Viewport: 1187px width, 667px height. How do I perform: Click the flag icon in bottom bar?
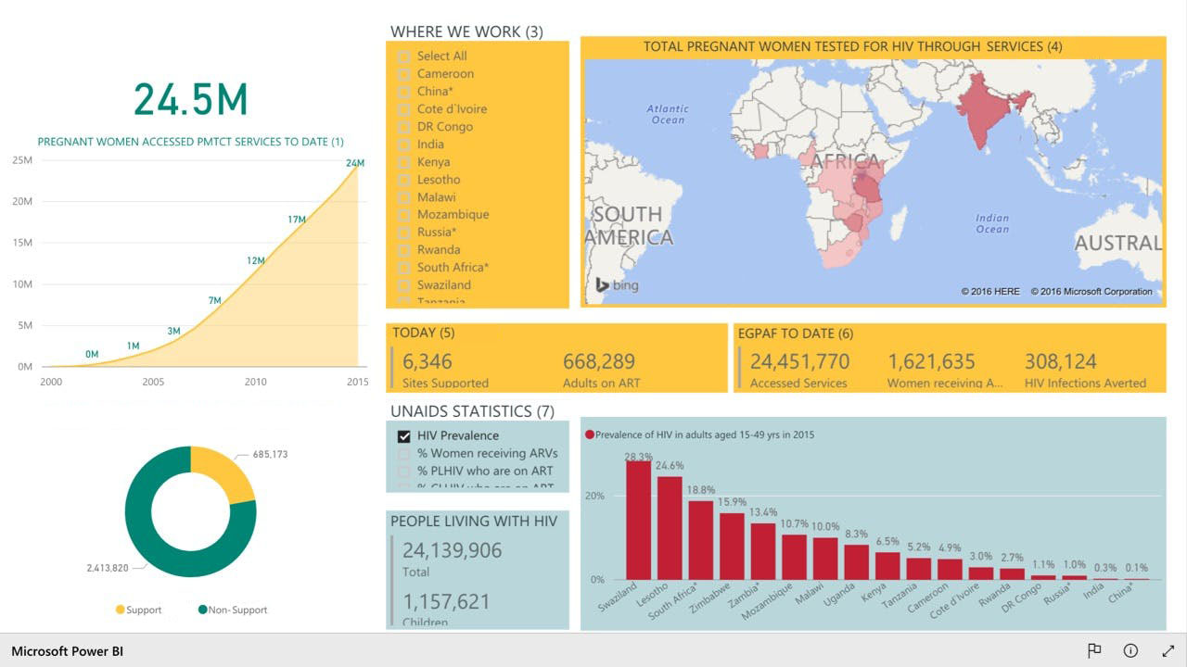point(1094,650)
